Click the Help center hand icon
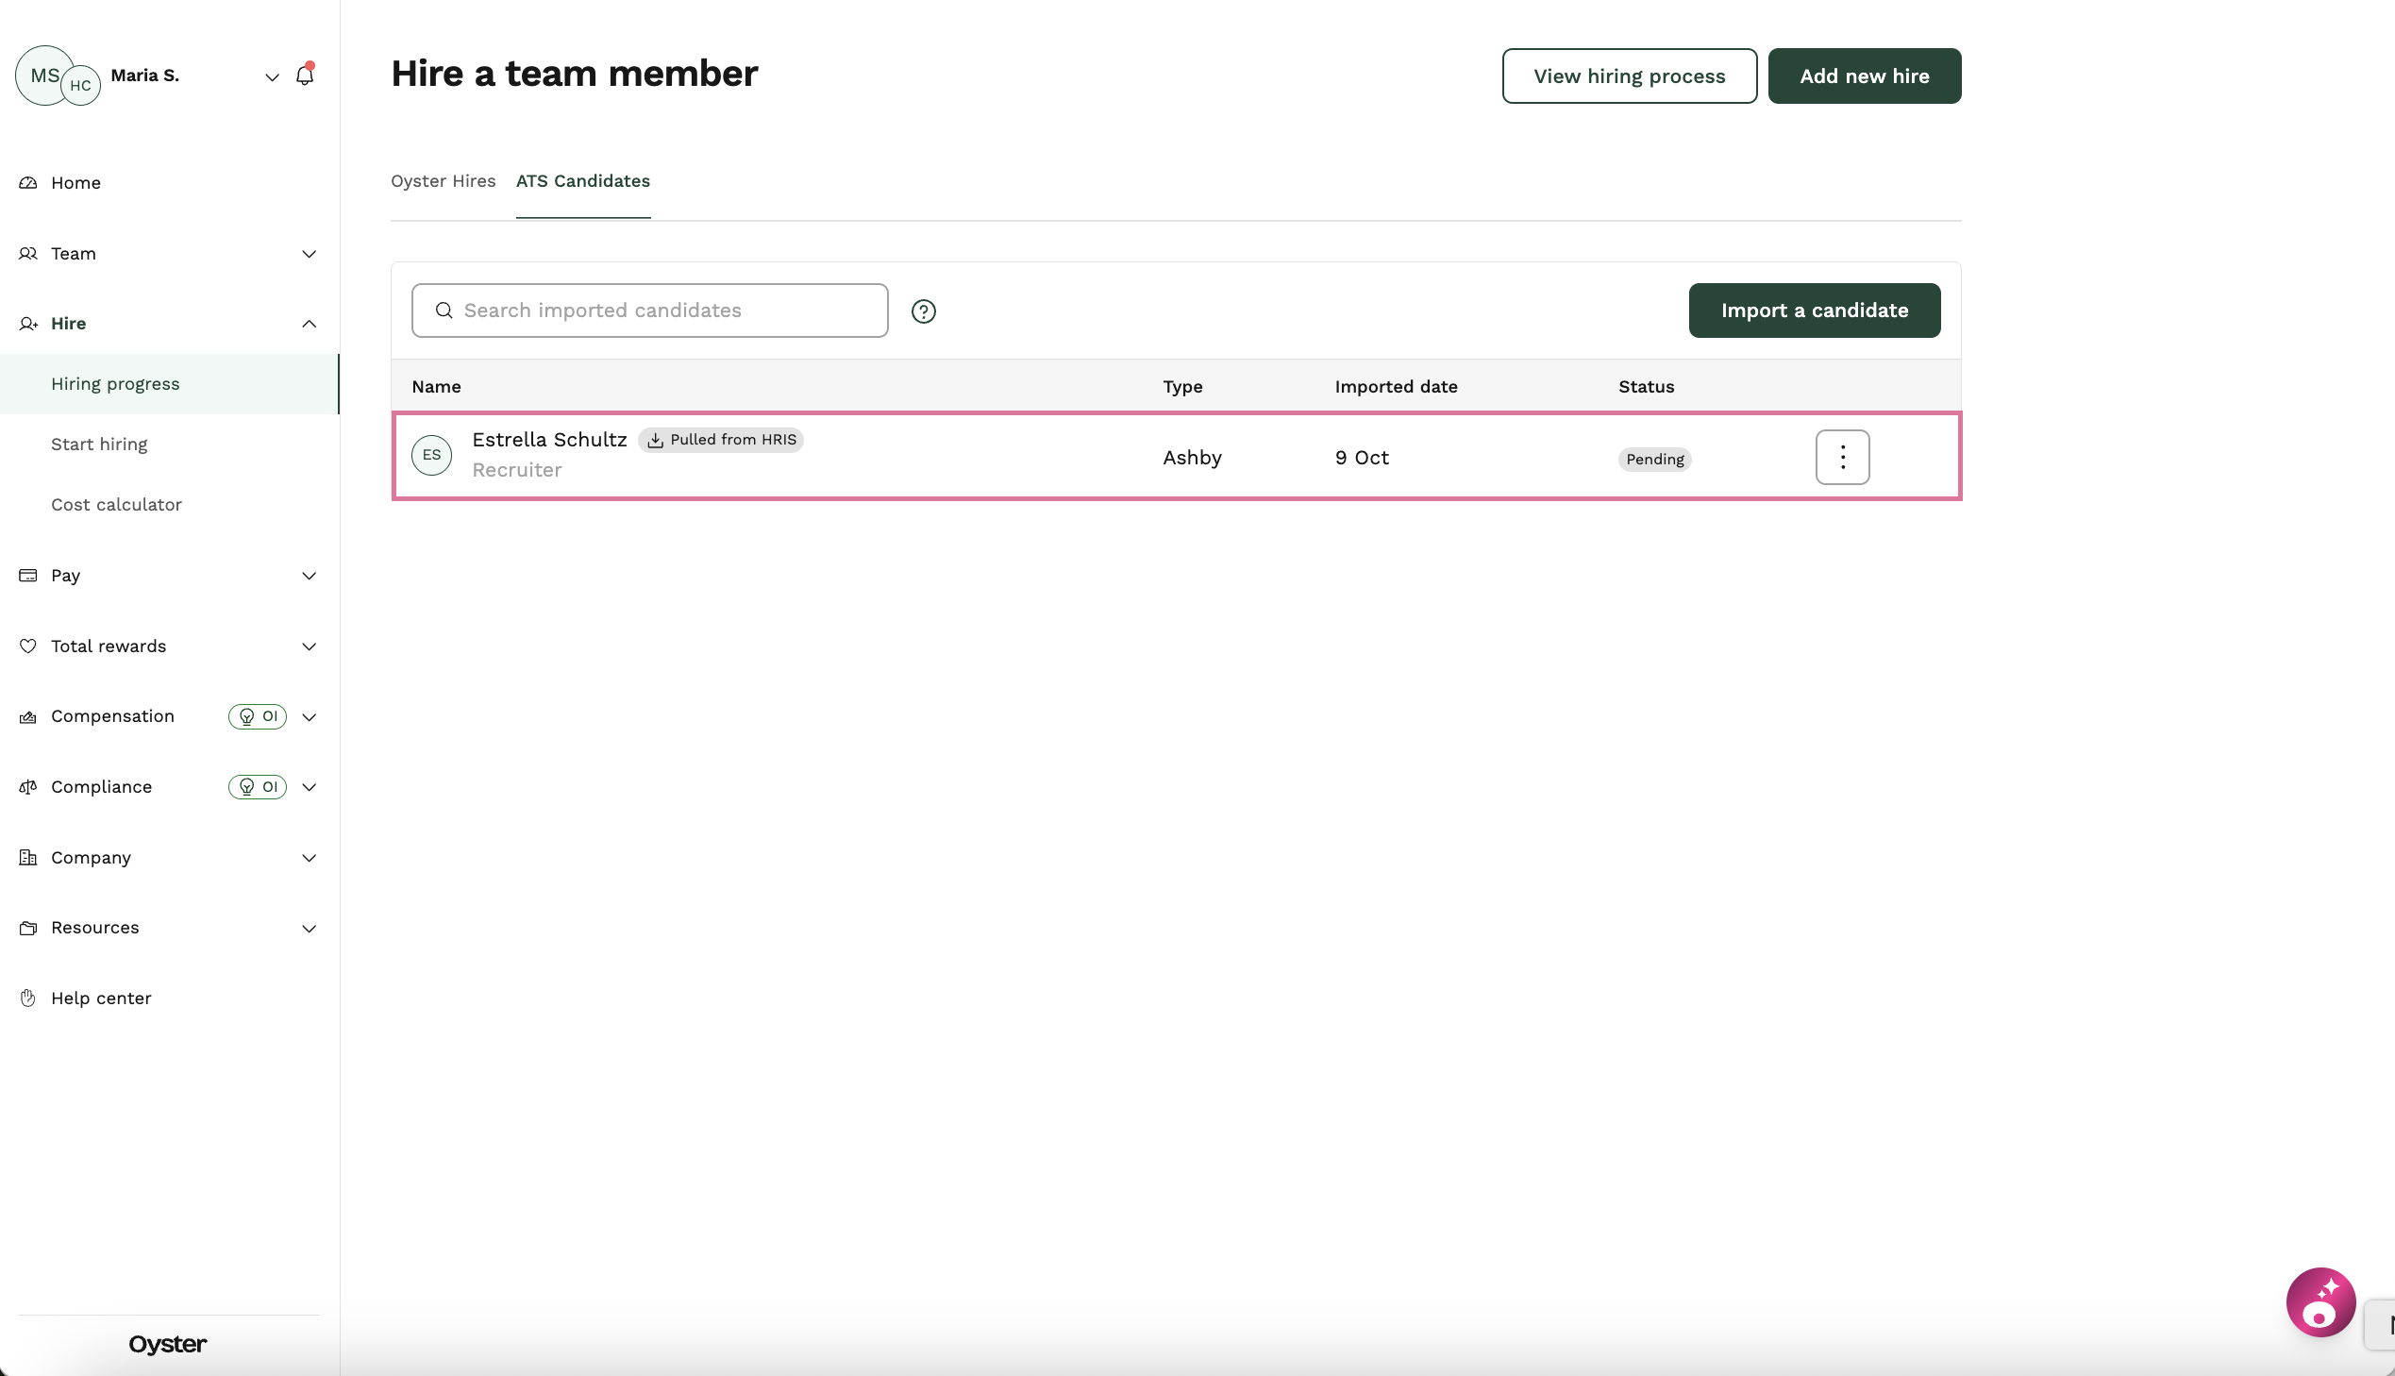2395x1376 pixels. (28, 998)
